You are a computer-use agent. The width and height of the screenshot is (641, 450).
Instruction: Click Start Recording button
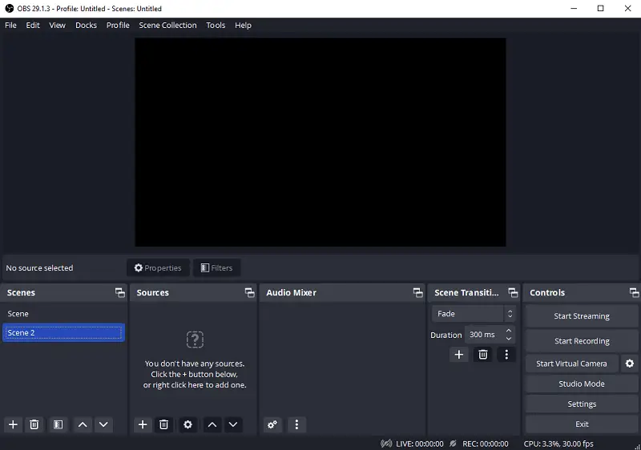click(582, 341)
